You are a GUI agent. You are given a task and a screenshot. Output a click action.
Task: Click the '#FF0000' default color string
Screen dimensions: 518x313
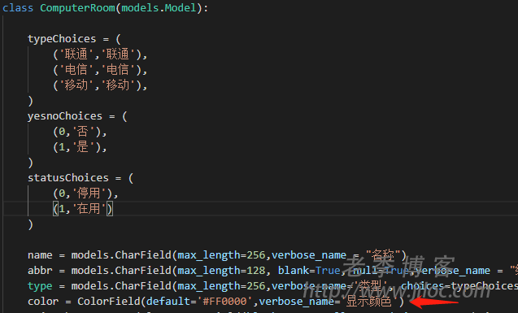pos(224,302)
